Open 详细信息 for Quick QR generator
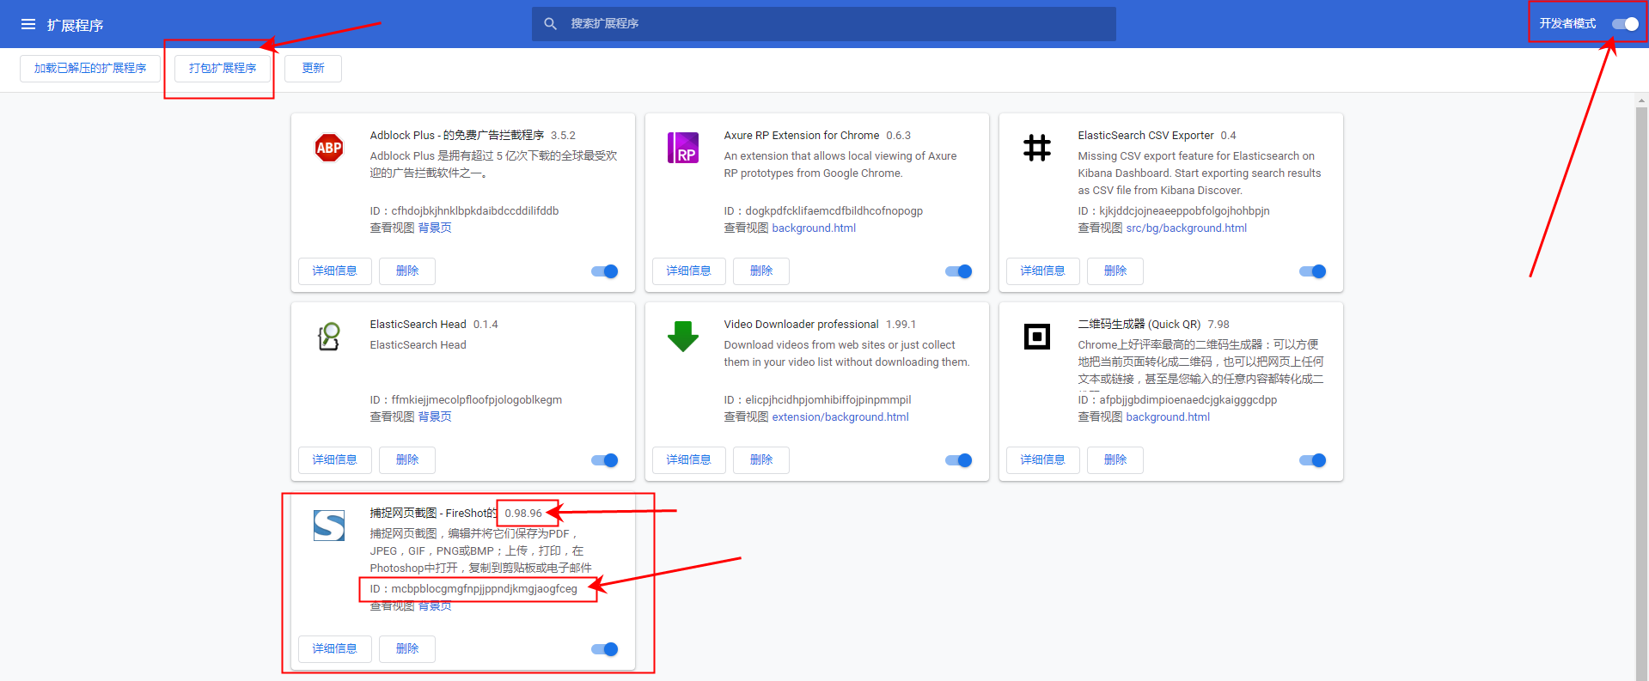 coord(1043,460)
